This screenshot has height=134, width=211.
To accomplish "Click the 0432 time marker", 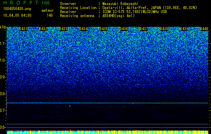I will pos(43,29).
